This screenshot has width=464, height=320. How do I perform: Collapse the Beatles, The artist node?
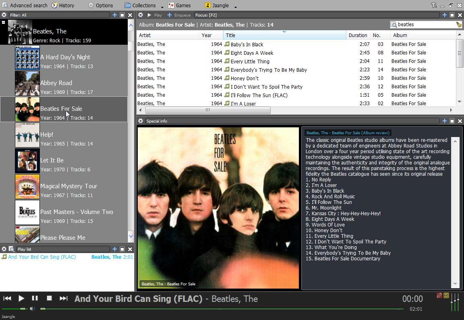coord(3,22)
